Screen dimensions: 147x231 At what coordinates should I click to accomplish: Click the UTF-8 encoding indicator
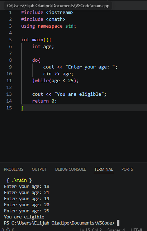point(136,230)
